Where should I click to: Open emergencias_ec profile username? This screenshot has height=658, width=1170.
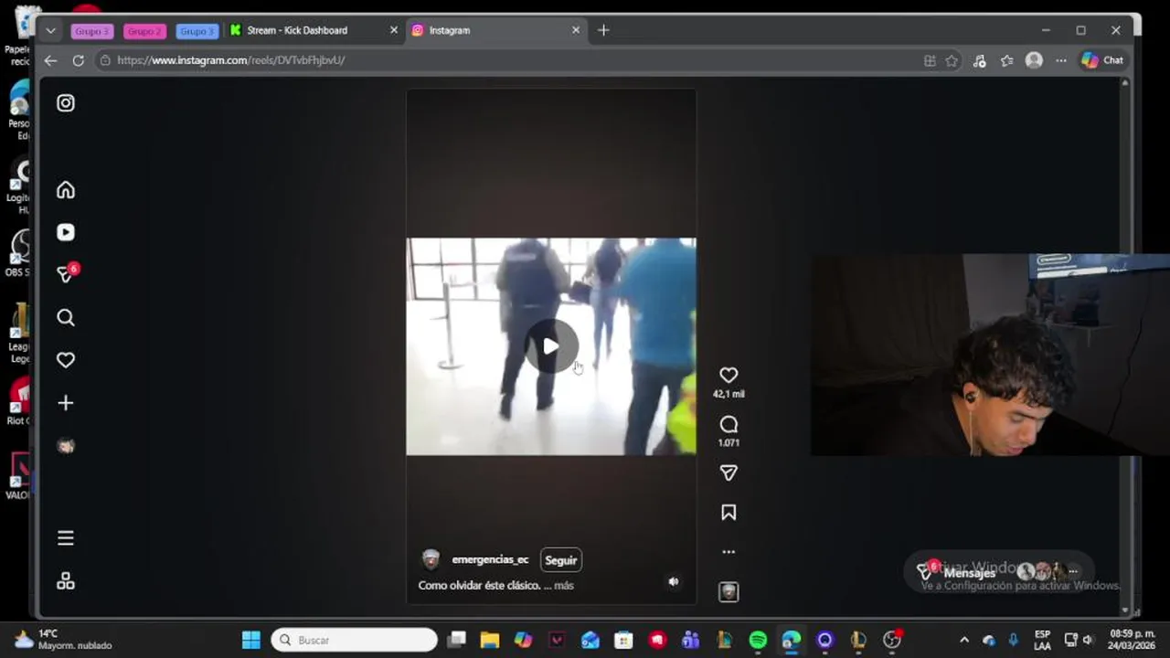pos(490,560)
